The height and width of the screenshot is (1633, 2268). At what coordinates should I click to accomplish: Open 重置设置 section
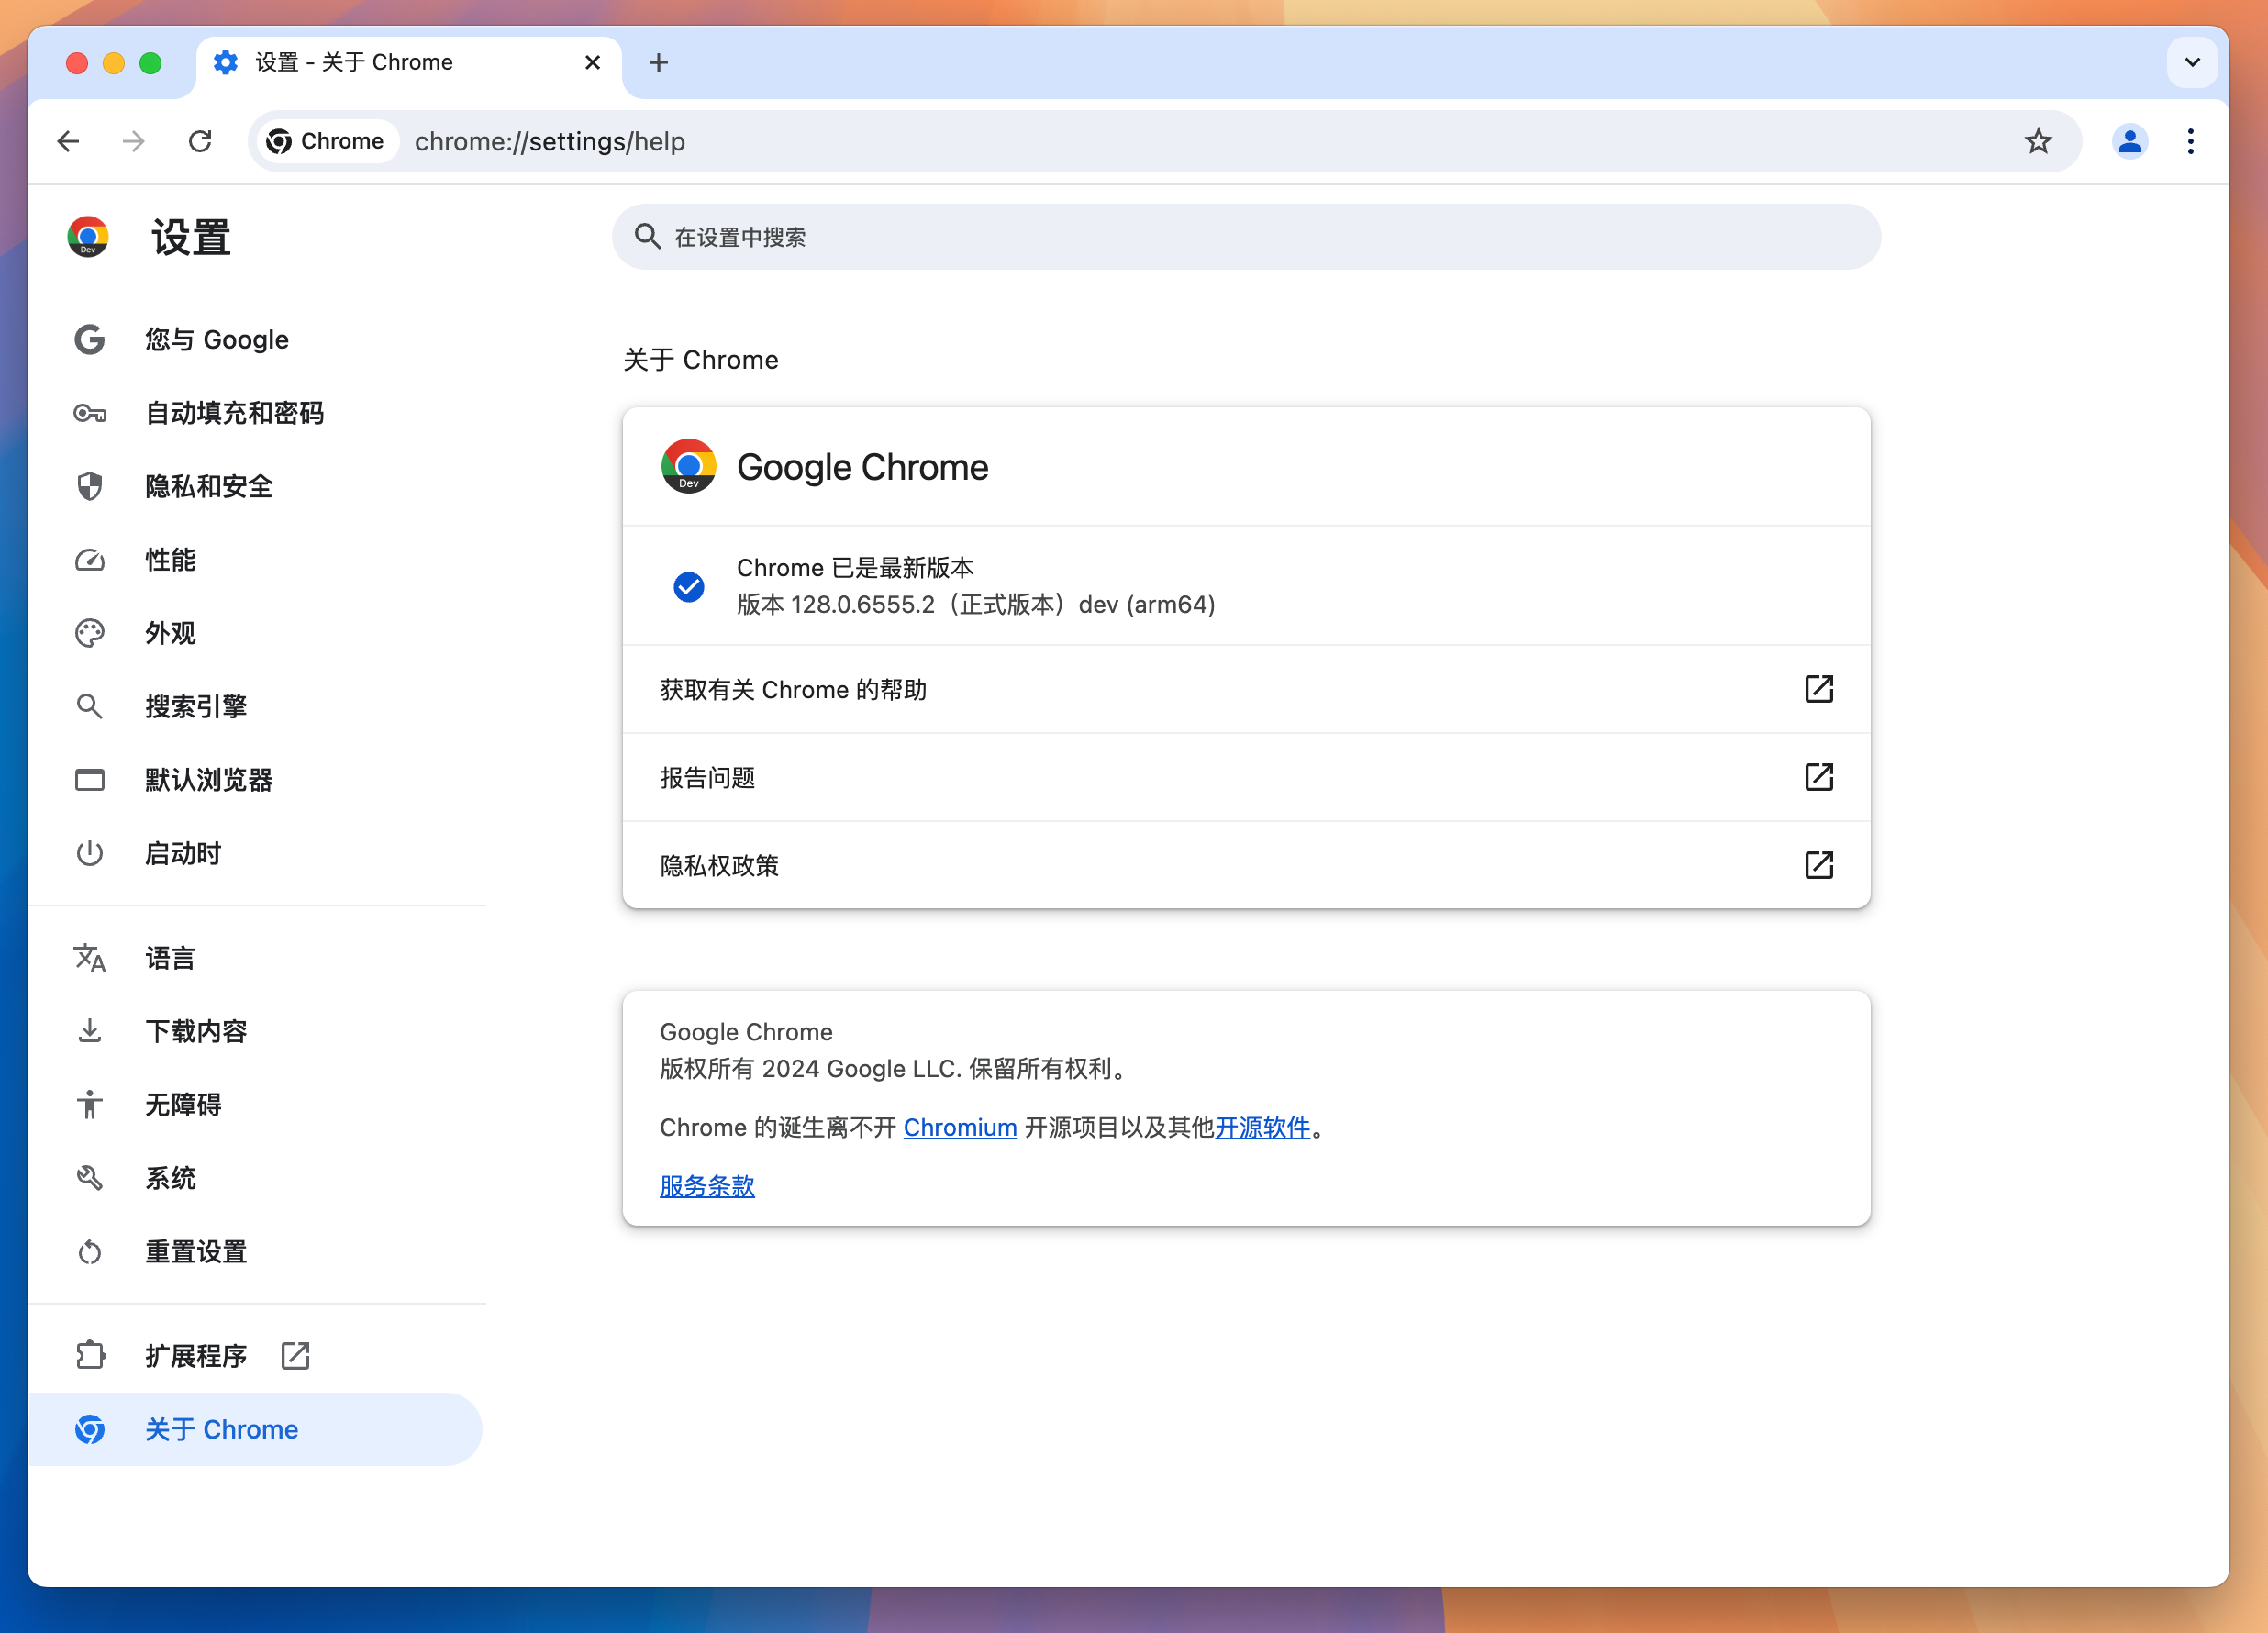(x=255, y=1251)
